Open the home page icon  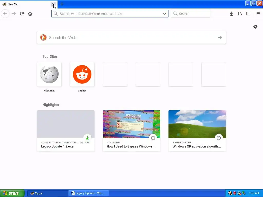[30, 14]
